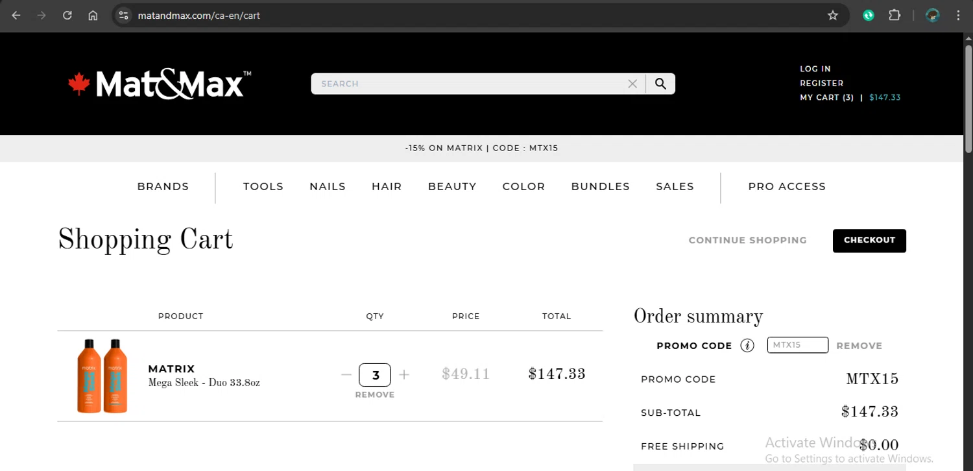
Task: Click the Shopping Cart heading
Action: [x=145, y=240]
